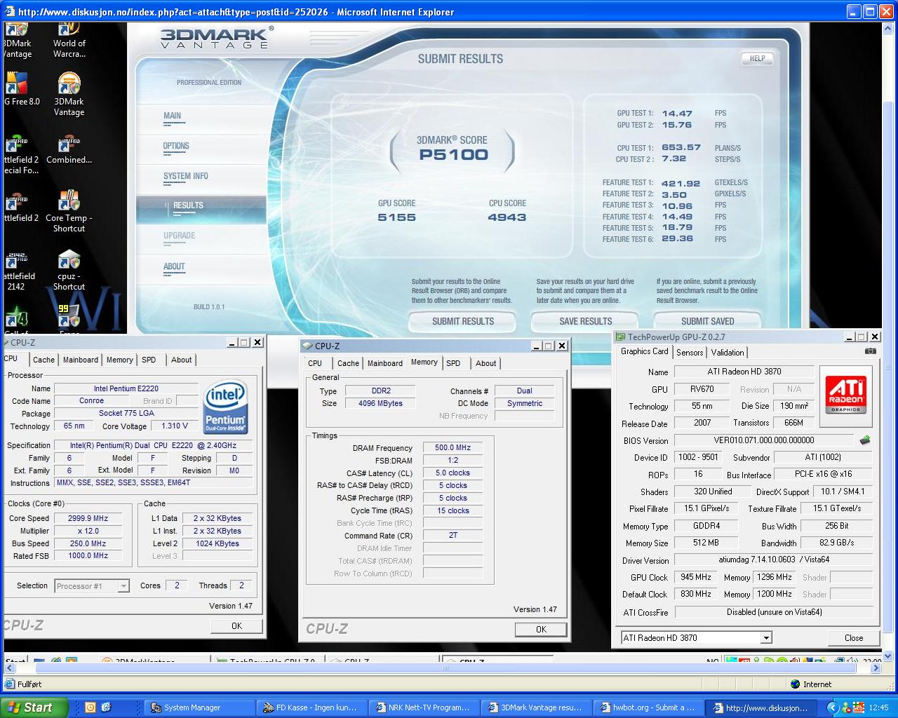Open SPD tab in the middle CPU-Z window
The width and height of the screenshot is (898, 718).
click(x=453, y=363)
